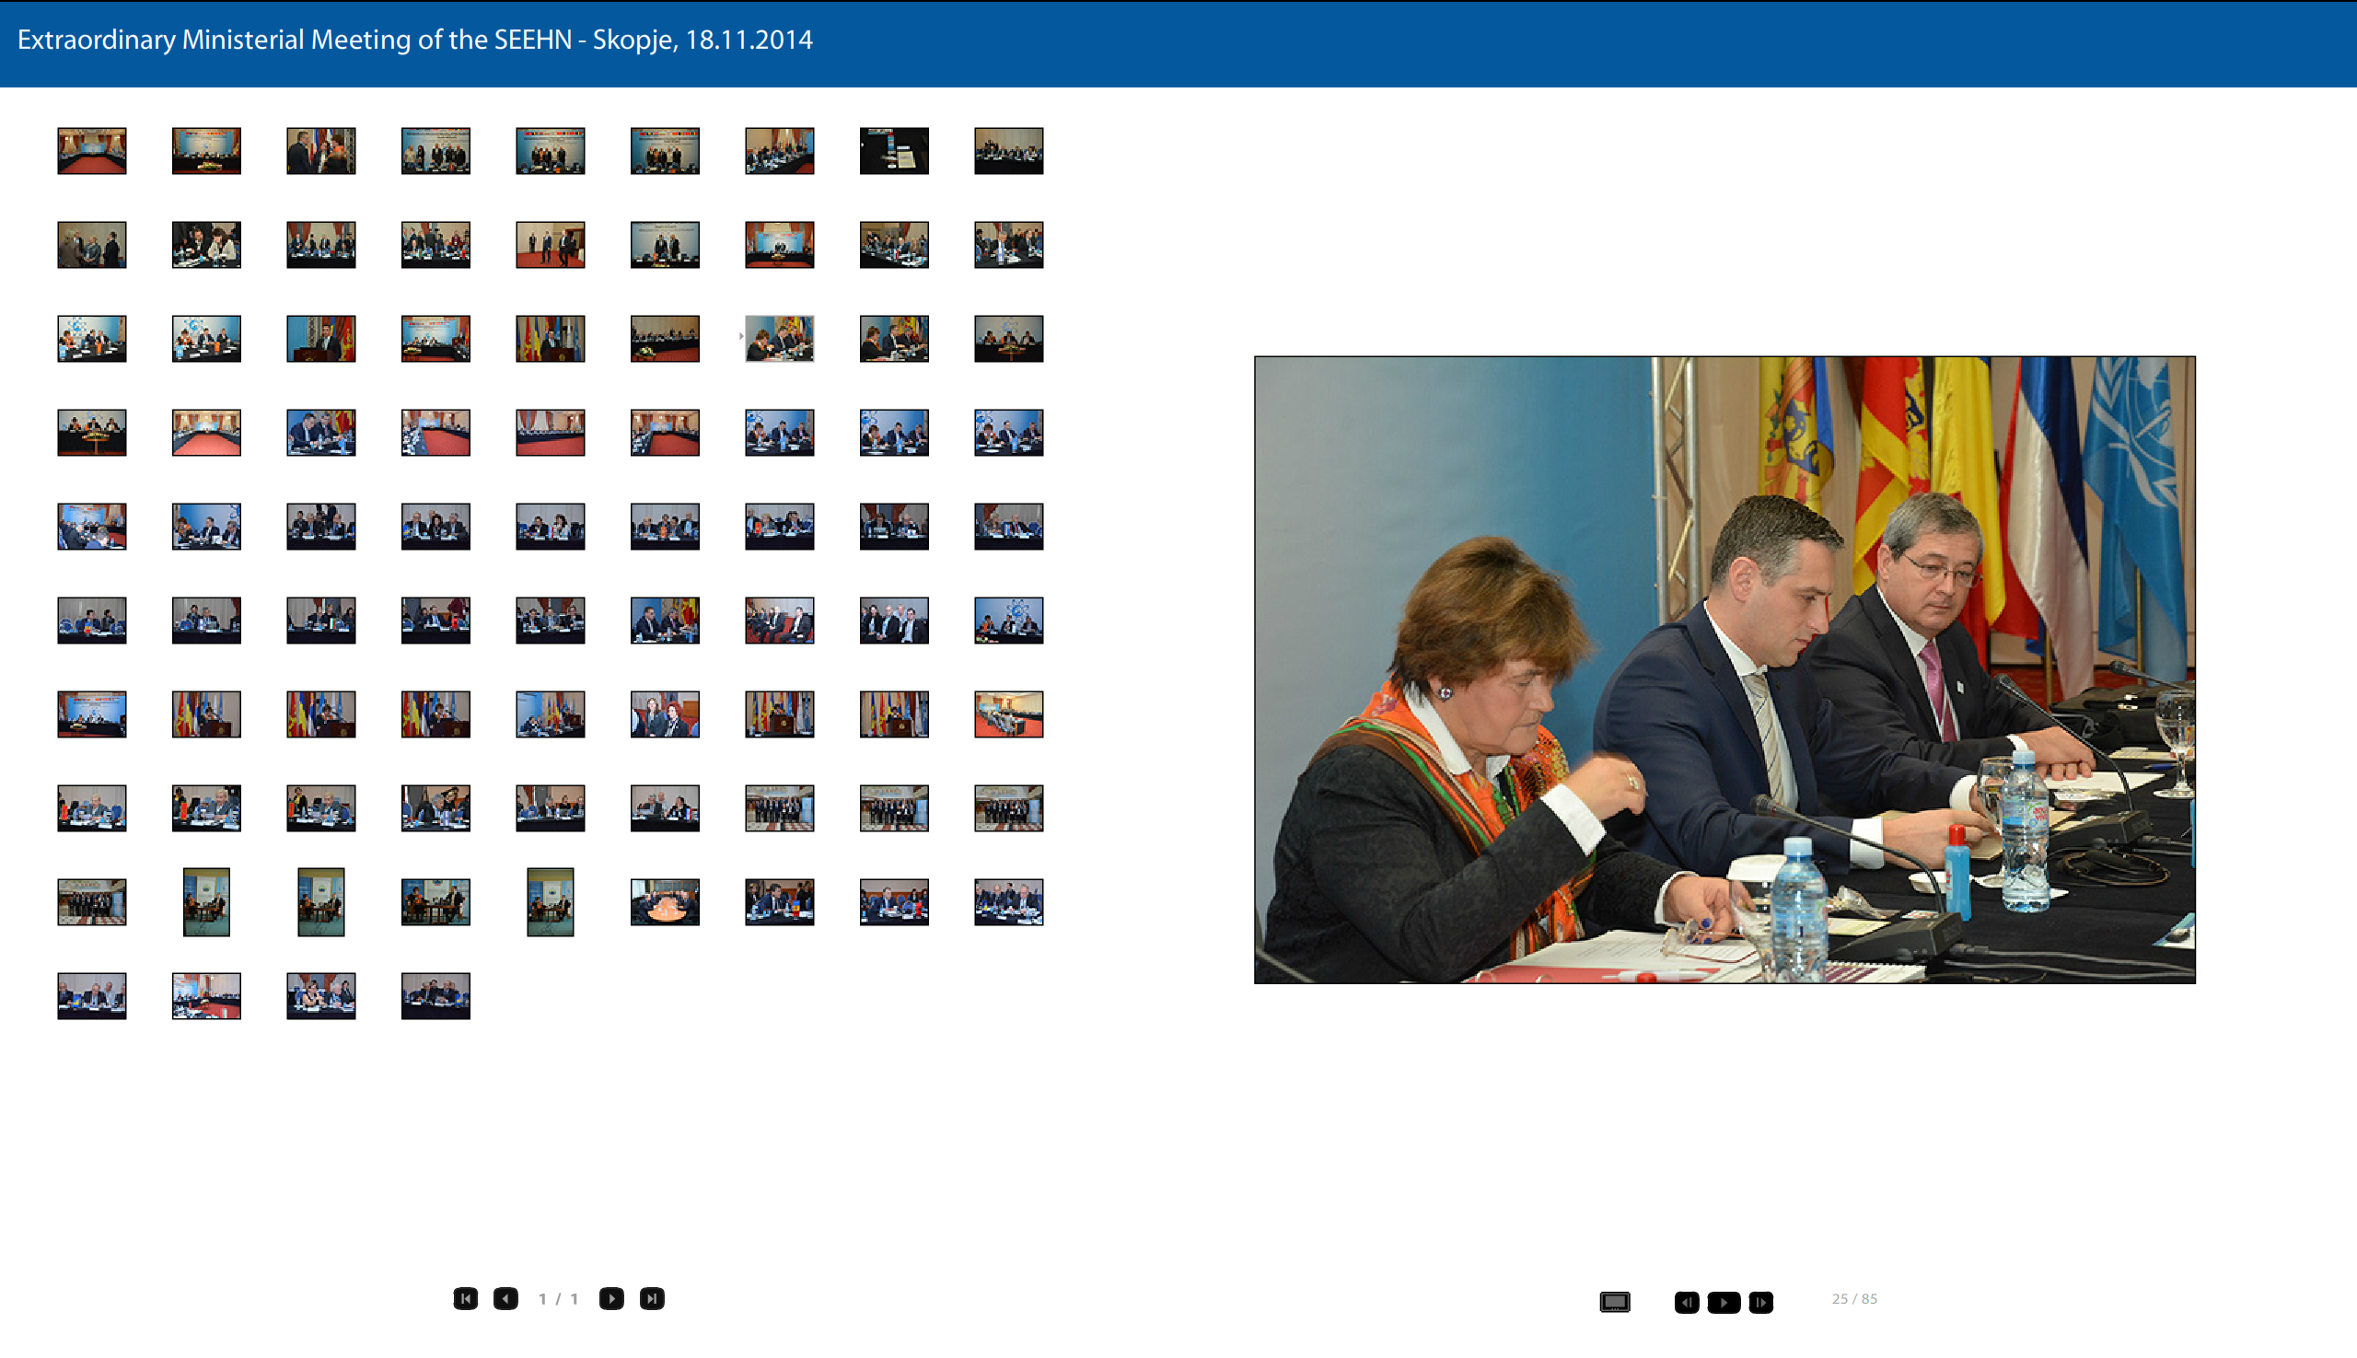Image resolution: width=2357 pixels, height=1358 pixels.
Task: Click the large preview photo of three delegates
Action: [x=1724, y=669]
